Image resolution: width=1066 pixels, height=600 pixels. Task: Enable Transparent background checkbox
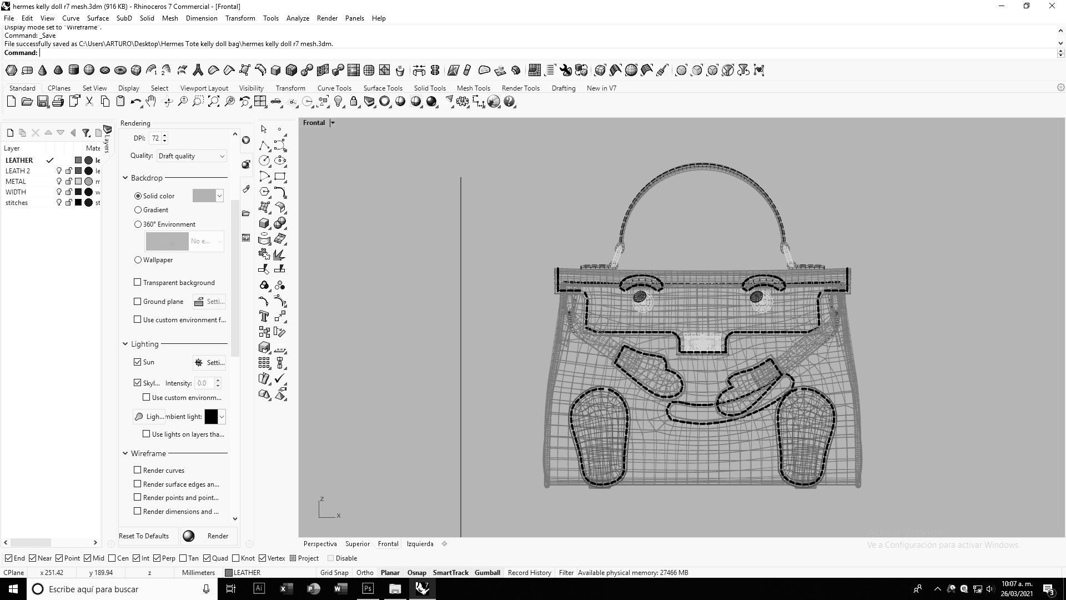point(137,282)
